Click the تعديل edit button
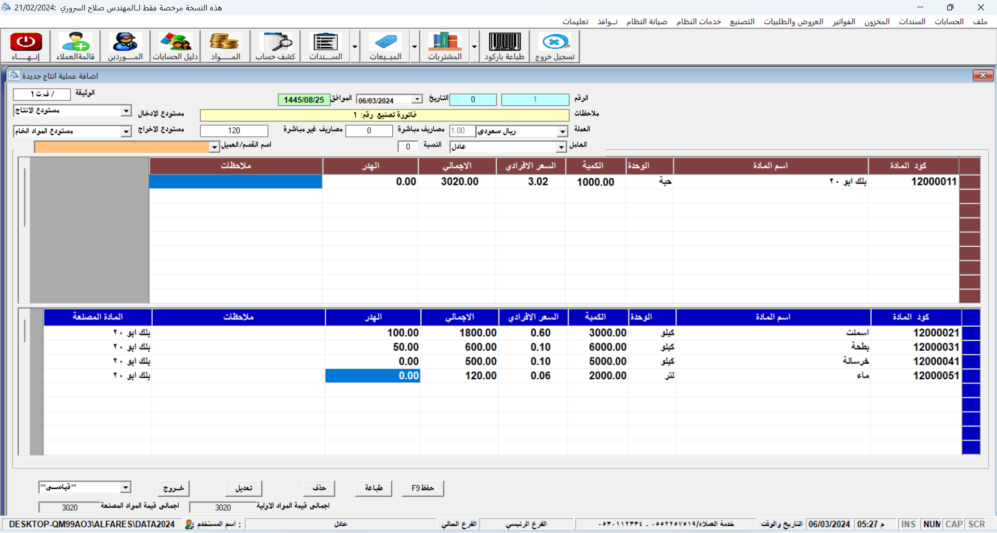This screenshot has height=533, width=997. pyautogui.click(x=244, y=488)
